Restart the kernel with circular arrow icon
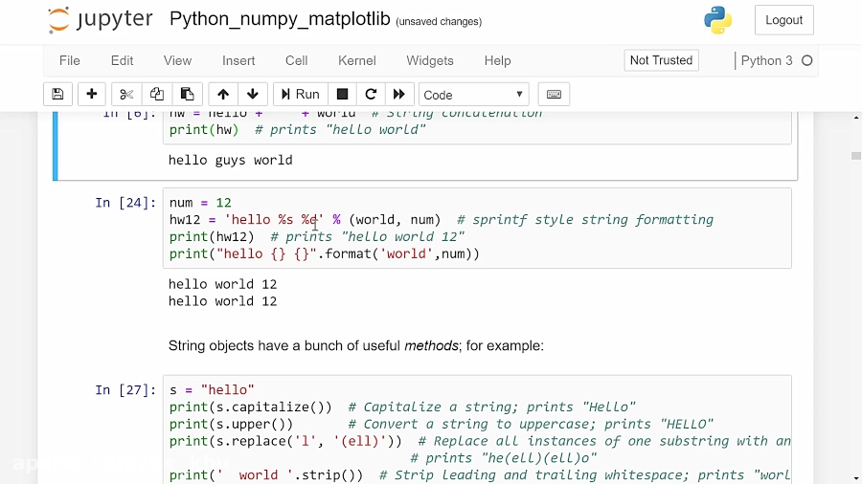Viewport: 862px width, 484px height. tap(371, 94)
